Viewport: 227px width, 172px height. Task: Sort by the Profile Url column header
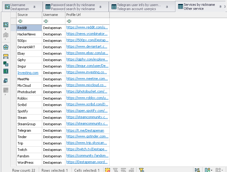(87, 15)
